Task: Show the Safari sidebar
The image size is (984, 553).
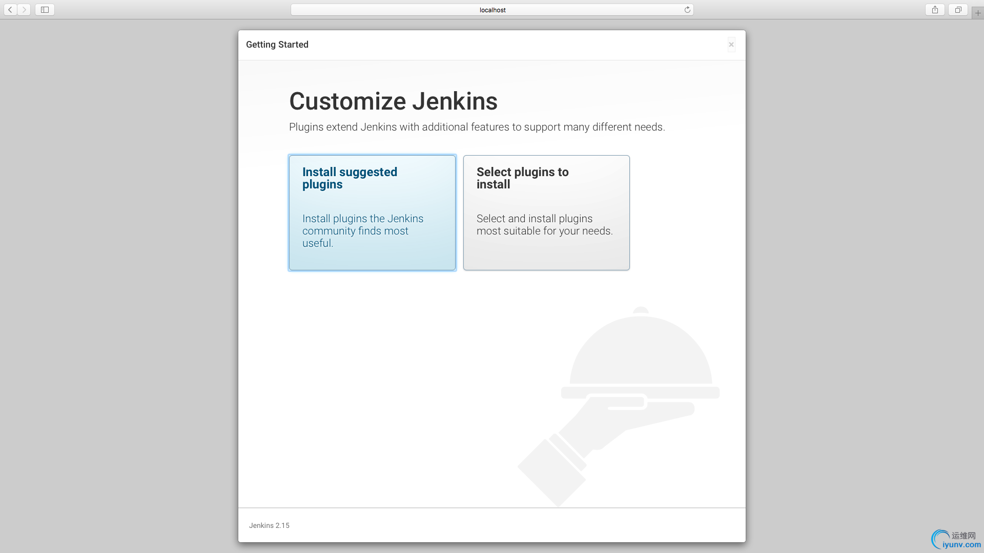Action: point(45,10)
